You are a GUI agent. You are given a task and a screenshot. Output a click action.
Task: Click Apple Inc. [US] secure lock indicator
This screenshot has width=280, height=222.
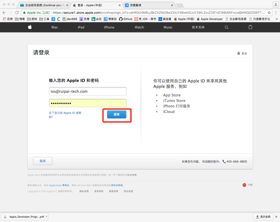[x=36, y=12]
